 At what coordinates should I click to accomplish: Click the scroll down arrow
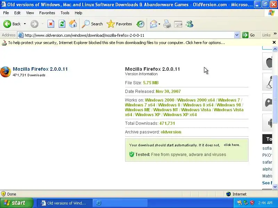tap(275, 187)
